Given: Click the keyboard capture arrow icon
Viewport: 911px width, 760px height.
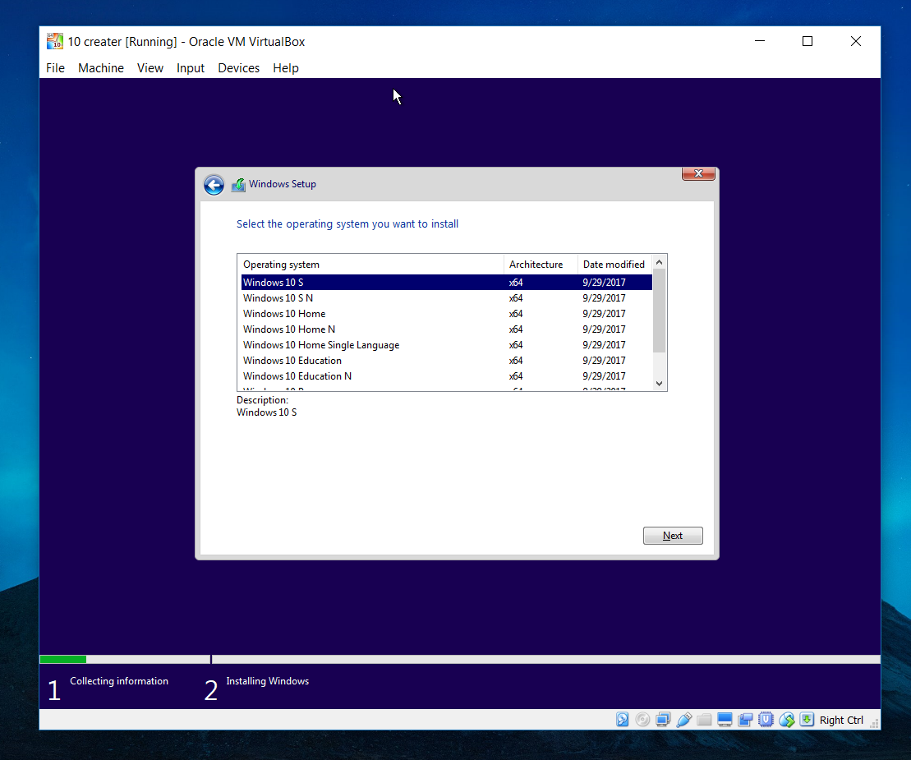Looking at the screenshot, I should [x=807, y=720].
